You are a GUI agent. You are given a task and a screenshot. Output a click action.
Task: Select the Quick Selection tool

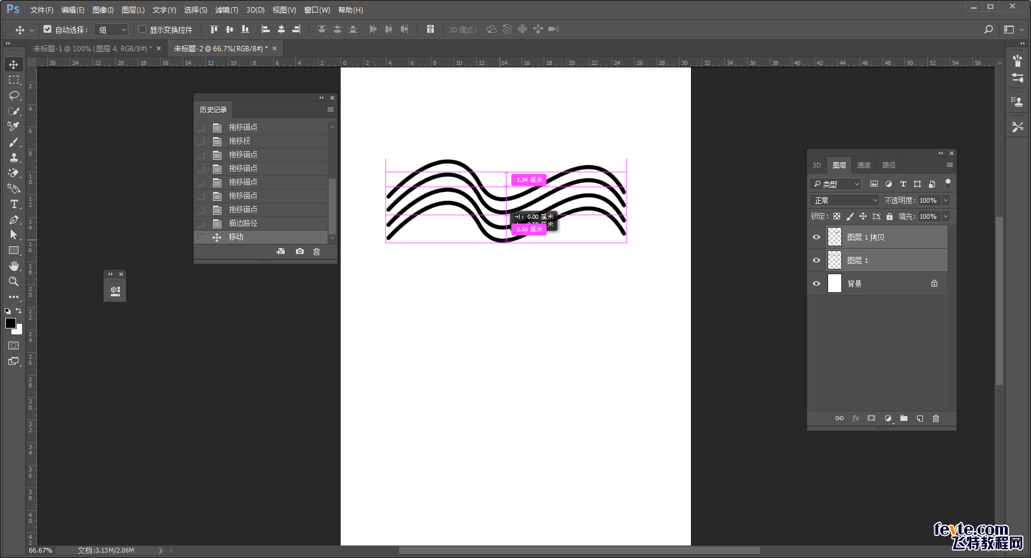point(13,111)
